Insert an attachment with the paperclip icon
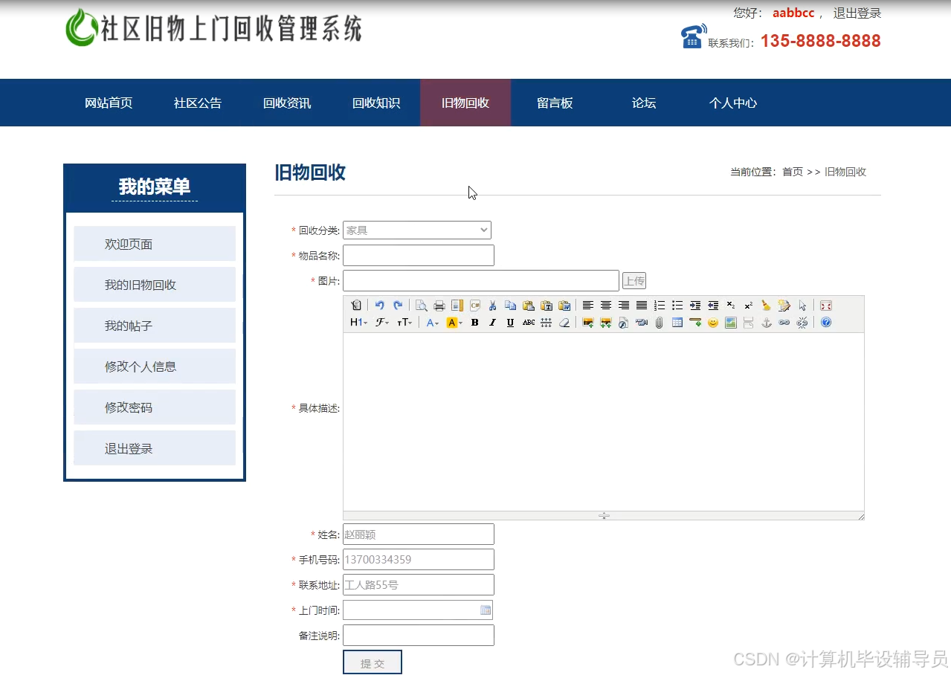Image resolution: width=951 pixels, height=675 pixels. coord(659,323)
